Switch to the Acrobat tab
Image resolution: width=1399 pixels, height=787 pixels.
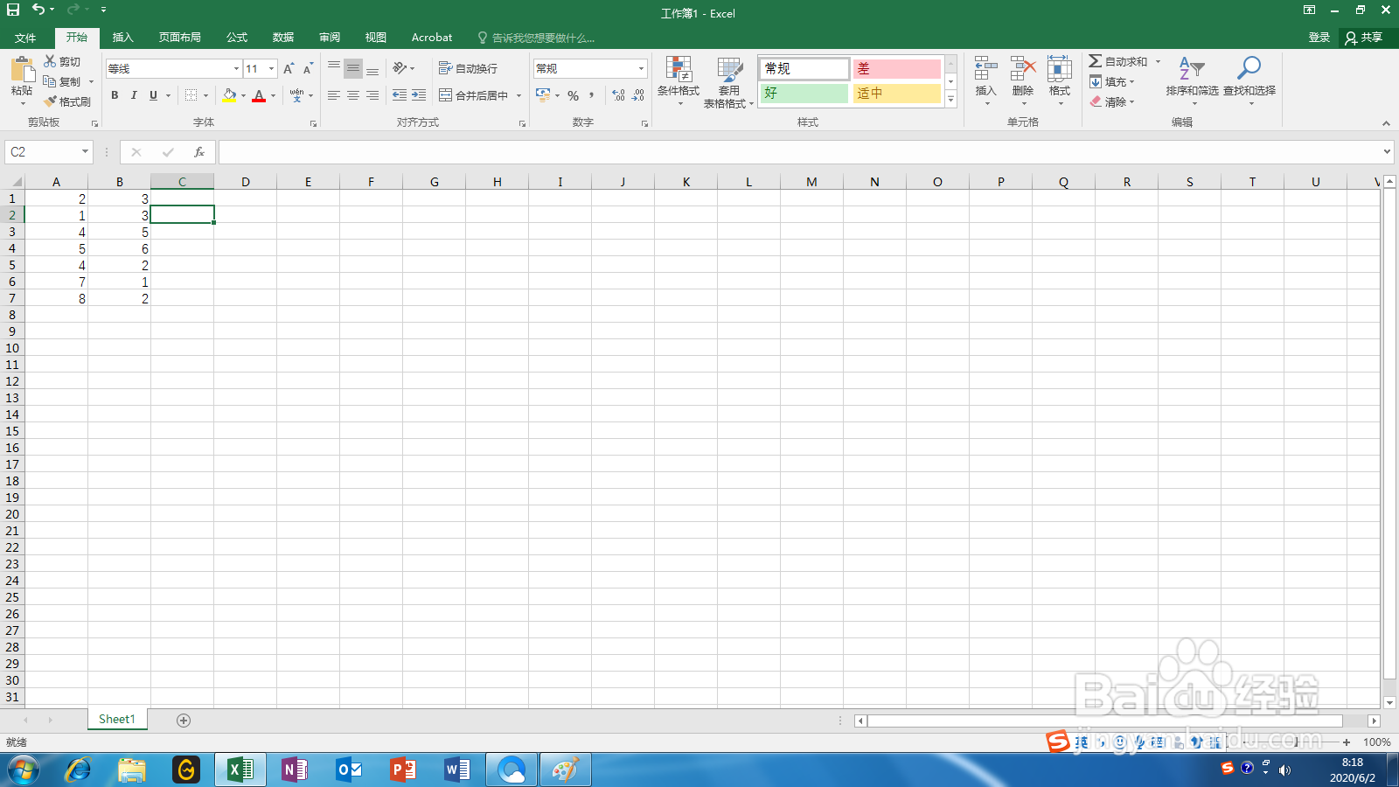[432, 38]
